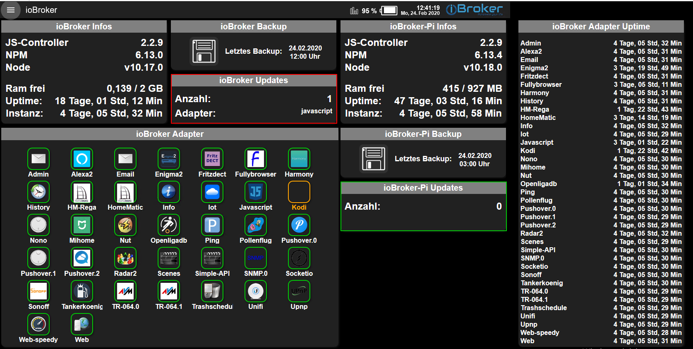The height and width of the screenshot is (349, 693).
Task: Select the HomeMatic adapter icon
Action: pyautogui.click(x=125, y=192)
